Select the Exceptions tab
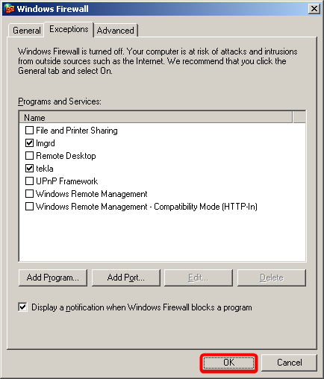This screenshot has height=379, width=324. (x=69, y=29)
